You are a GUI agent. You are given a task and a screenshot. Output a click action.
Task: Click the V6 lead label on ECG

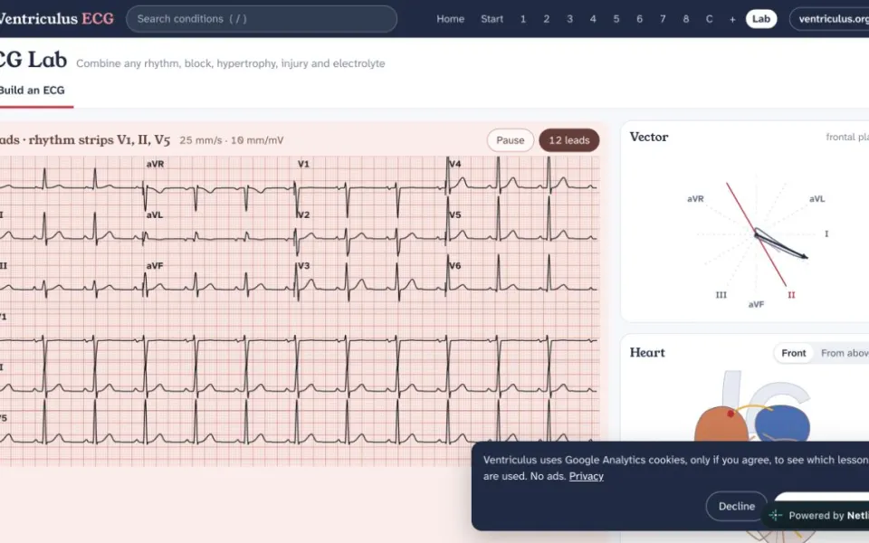click(x=455, y=266)
